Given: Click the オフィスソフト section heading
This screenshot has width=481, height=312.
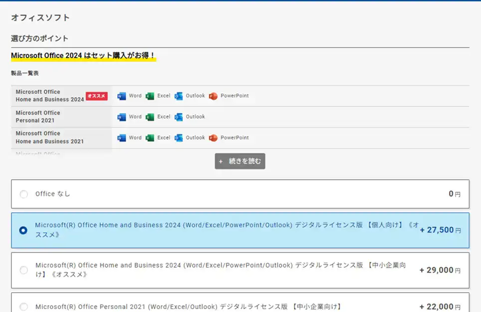Looking at the screenshot, I should pos(40,18).
